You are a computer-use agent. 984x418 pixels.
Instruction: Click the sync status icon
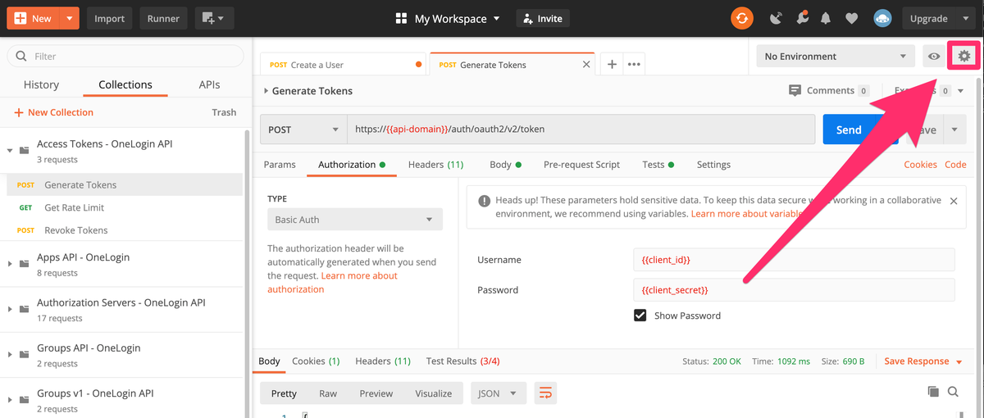pyautogui.click(x=741, y=18)
